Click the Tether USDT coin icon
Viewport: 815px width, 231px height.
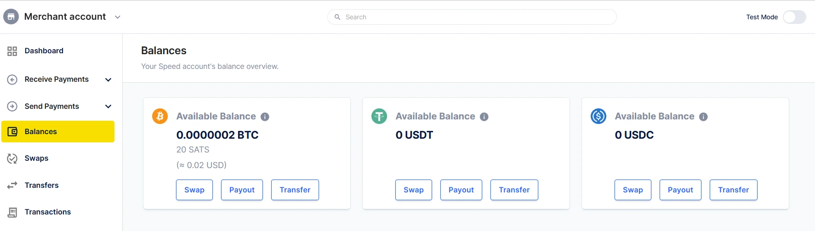pyautogui.click(x=379, y=116)
